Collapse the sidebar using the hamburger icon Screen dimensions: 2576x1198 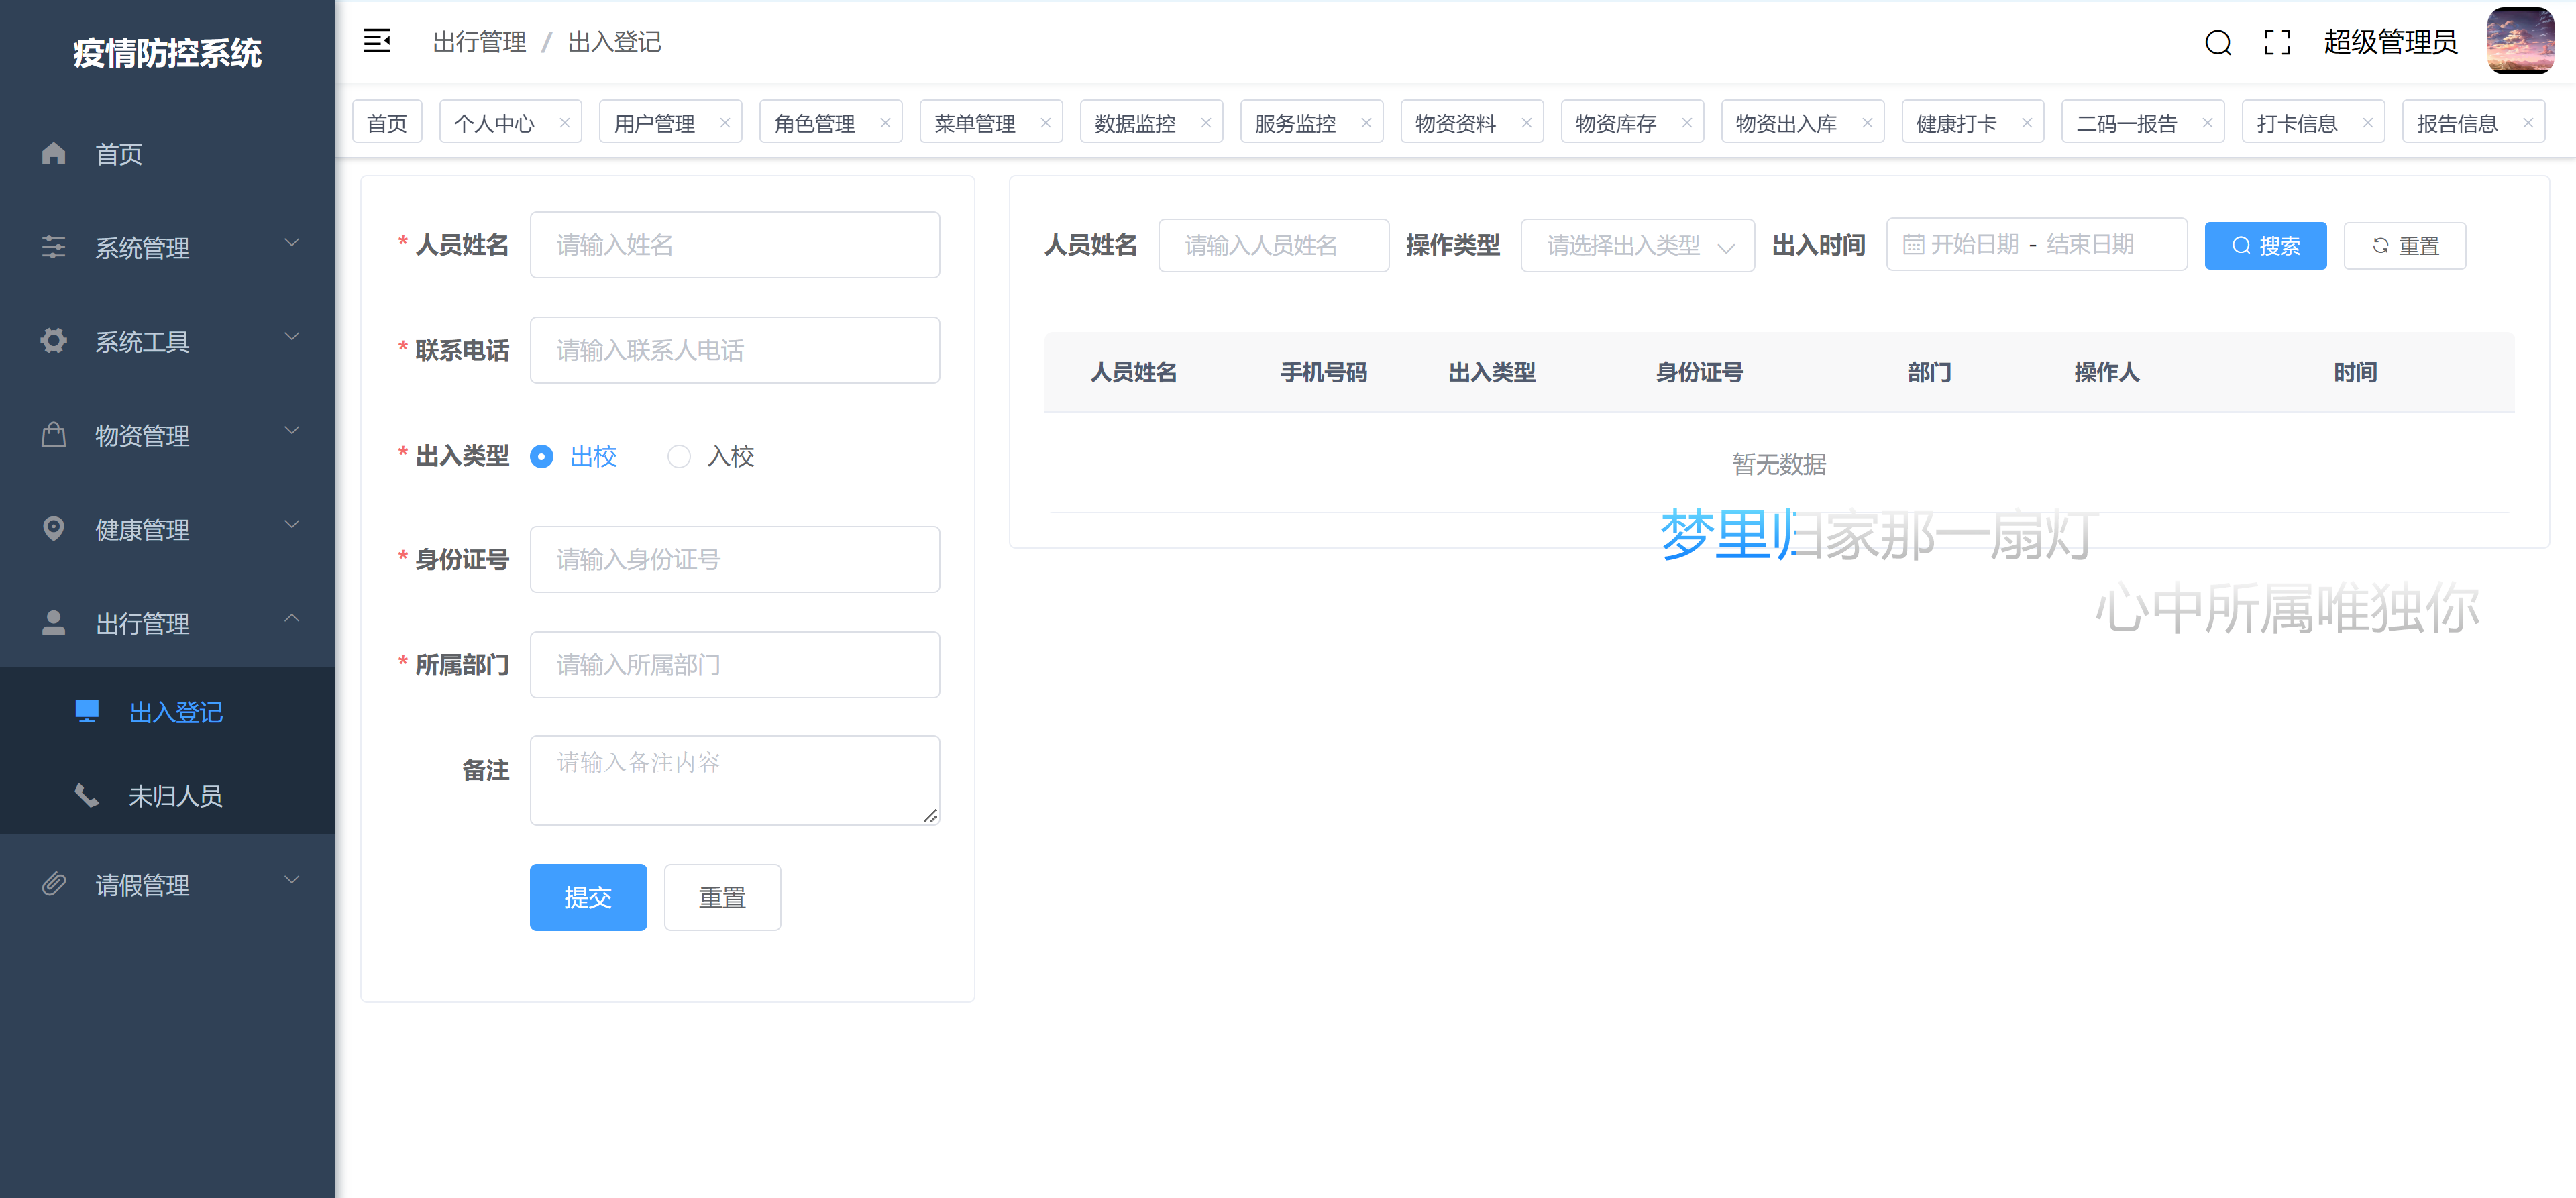377,41
